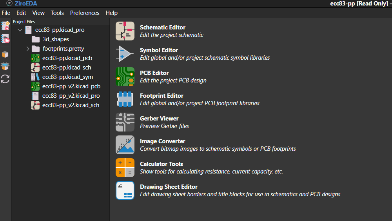Click the ecc83-pp.kicad_sym library icon
392x221 pixels.
35,77
